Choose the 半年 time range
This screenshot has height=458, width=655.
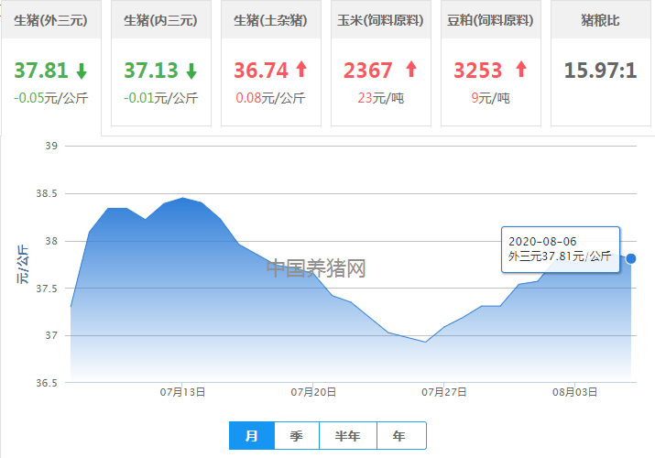pyautogui.click(x=348, y=436)
